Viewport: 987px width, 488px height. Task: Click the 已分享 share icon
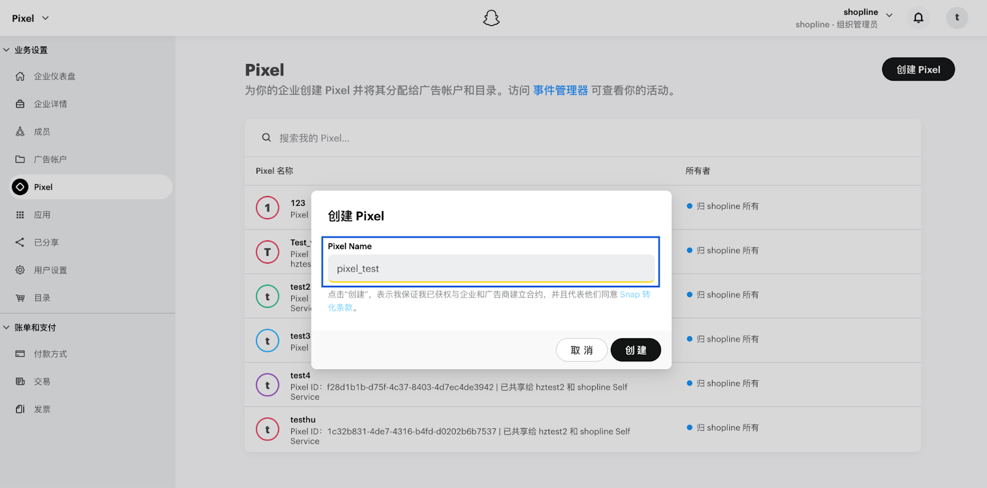click(x=20, y=242)
